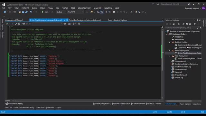Viewport: 206px width, 116px height.
Task: Click the Quick Launch search icon
Action: pos(189,4)
